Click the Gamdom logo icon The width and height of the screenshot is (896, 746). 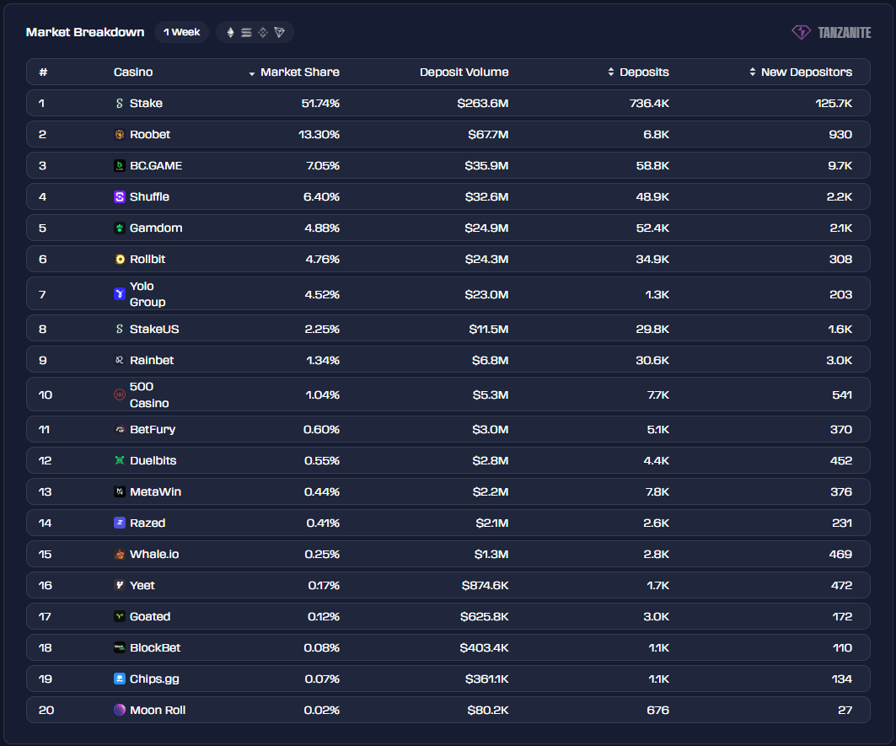[x=120, y=228]
